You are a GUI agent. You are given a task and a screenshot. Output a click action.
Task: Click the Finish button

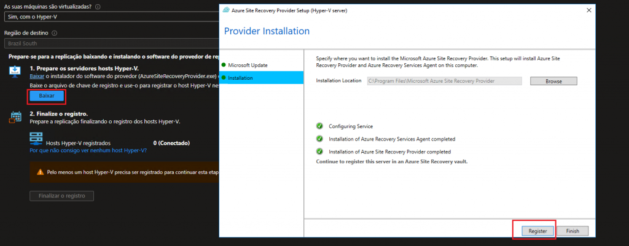click(572, 231)
